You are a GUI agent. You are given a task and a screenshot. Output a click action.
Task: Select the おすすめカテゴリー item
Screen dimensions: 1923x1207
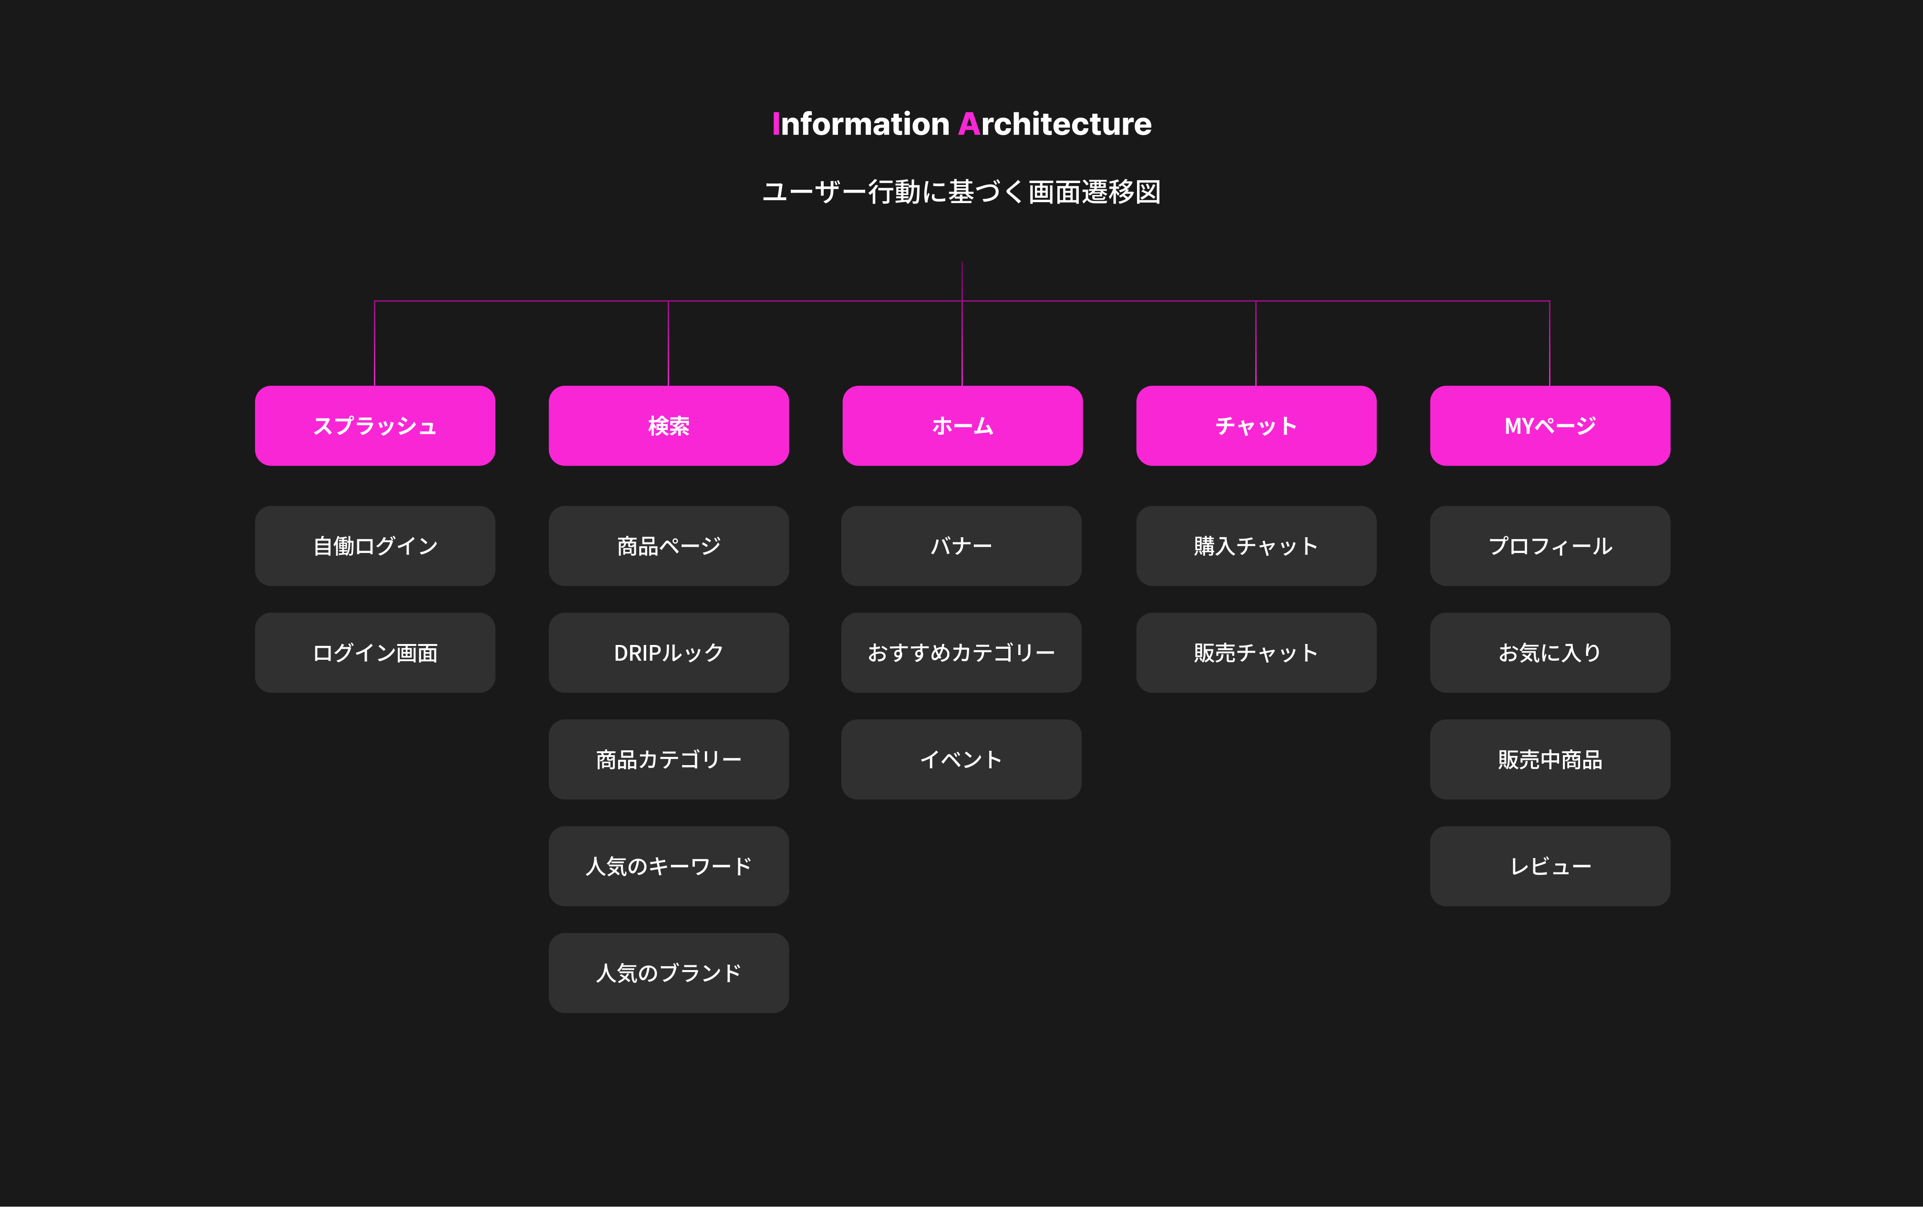click(x=961, y=652)
